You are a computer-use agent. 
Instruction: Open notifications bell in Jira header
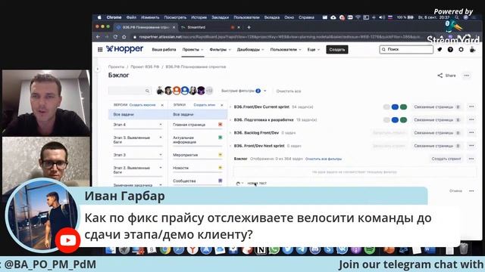440,49
